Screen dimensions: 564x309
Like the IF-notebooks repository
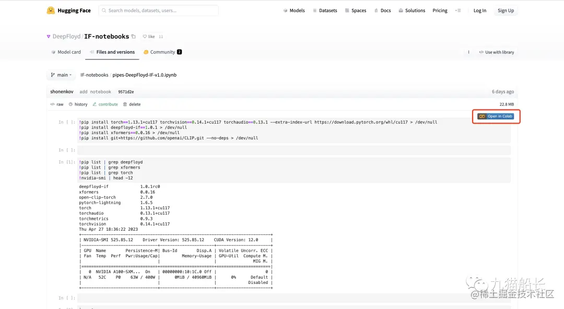point(148,37)
